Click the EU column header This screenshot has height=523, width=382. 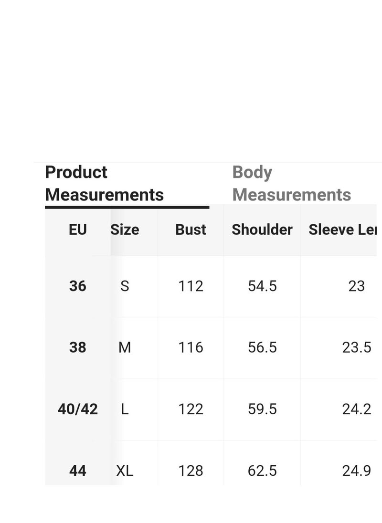click(78, 230)
